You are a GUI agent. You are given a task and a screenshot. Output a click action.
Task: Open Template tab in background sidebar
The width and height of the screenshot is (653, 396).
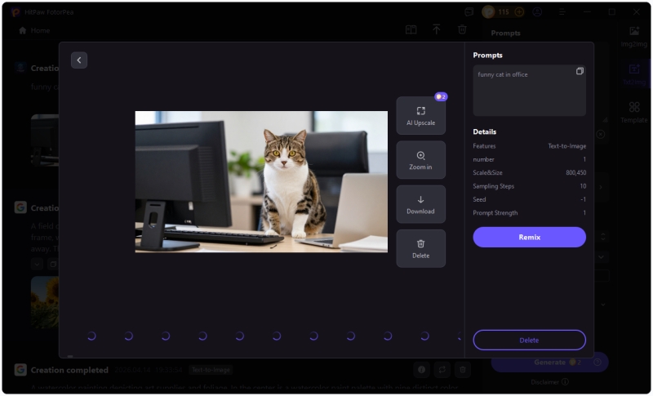point(634,113)
